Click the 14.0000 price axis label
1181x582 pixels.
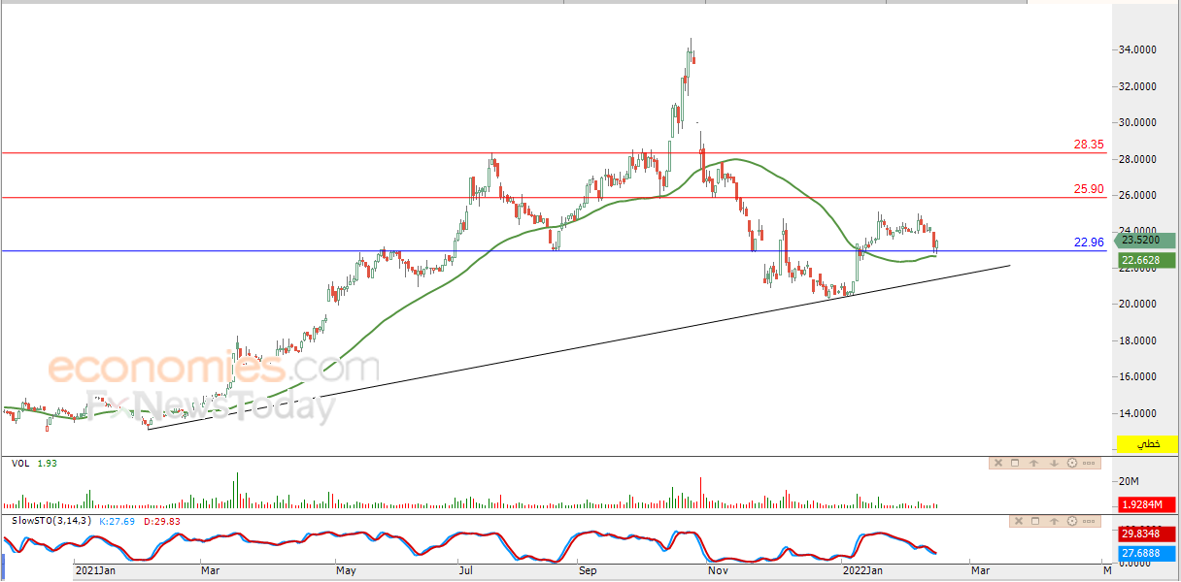tap(1139, 413)
